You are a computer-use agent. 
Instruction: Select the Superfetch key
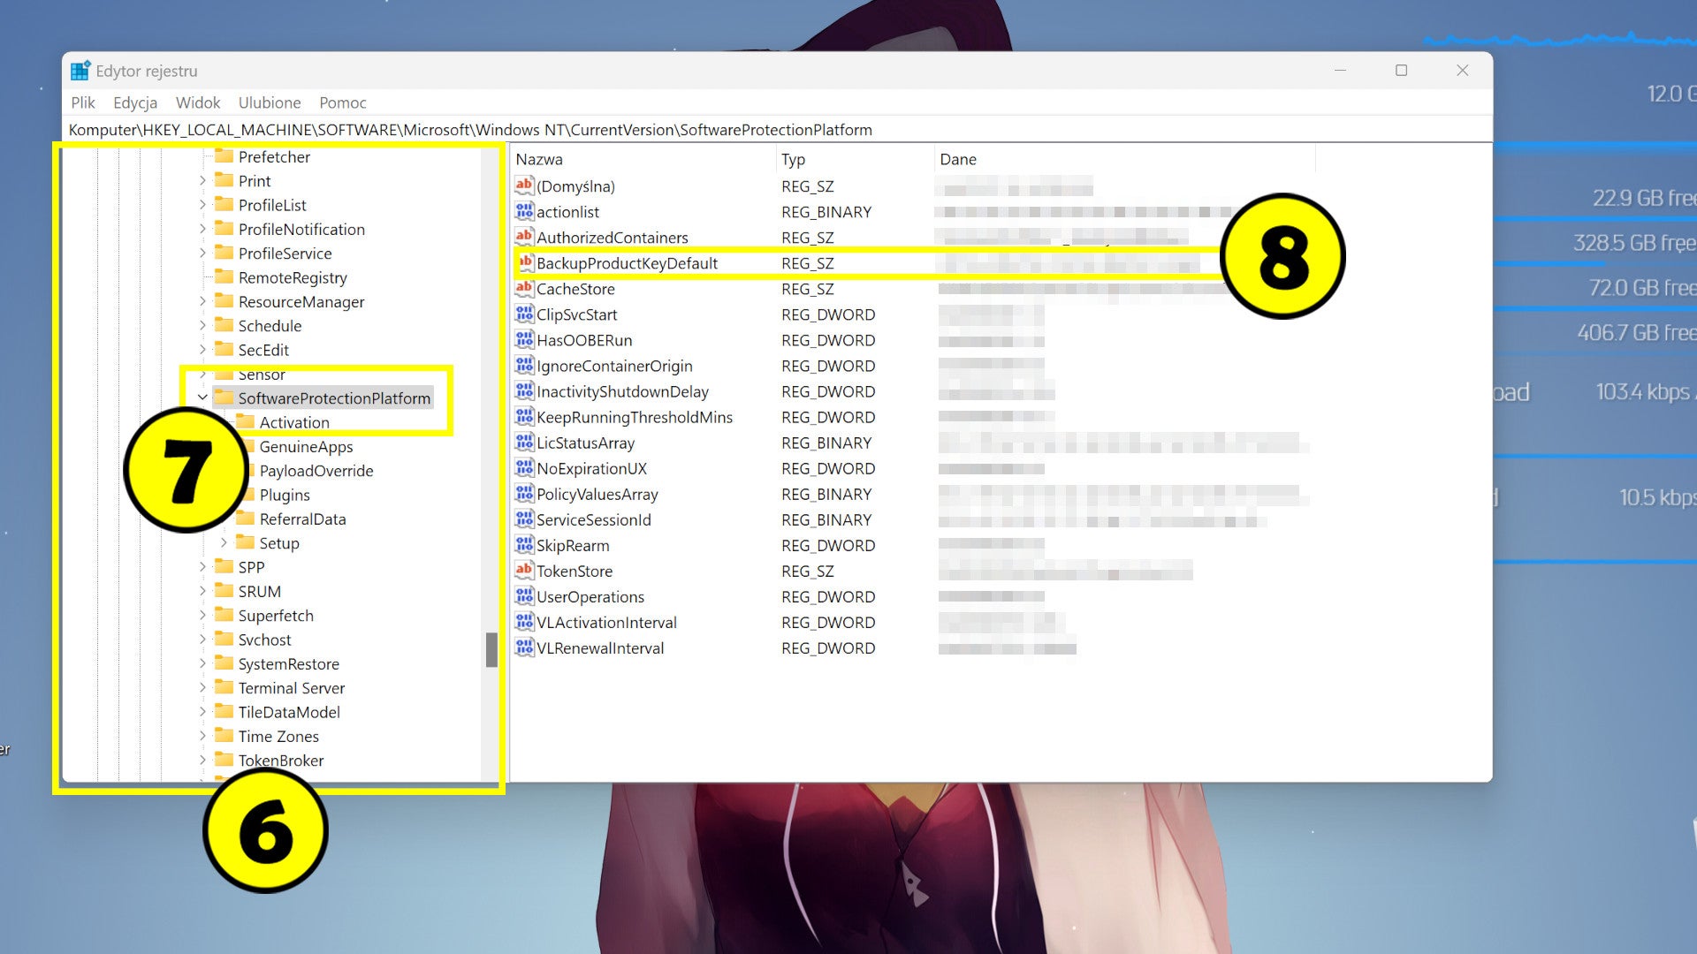[x=276, y=615]
